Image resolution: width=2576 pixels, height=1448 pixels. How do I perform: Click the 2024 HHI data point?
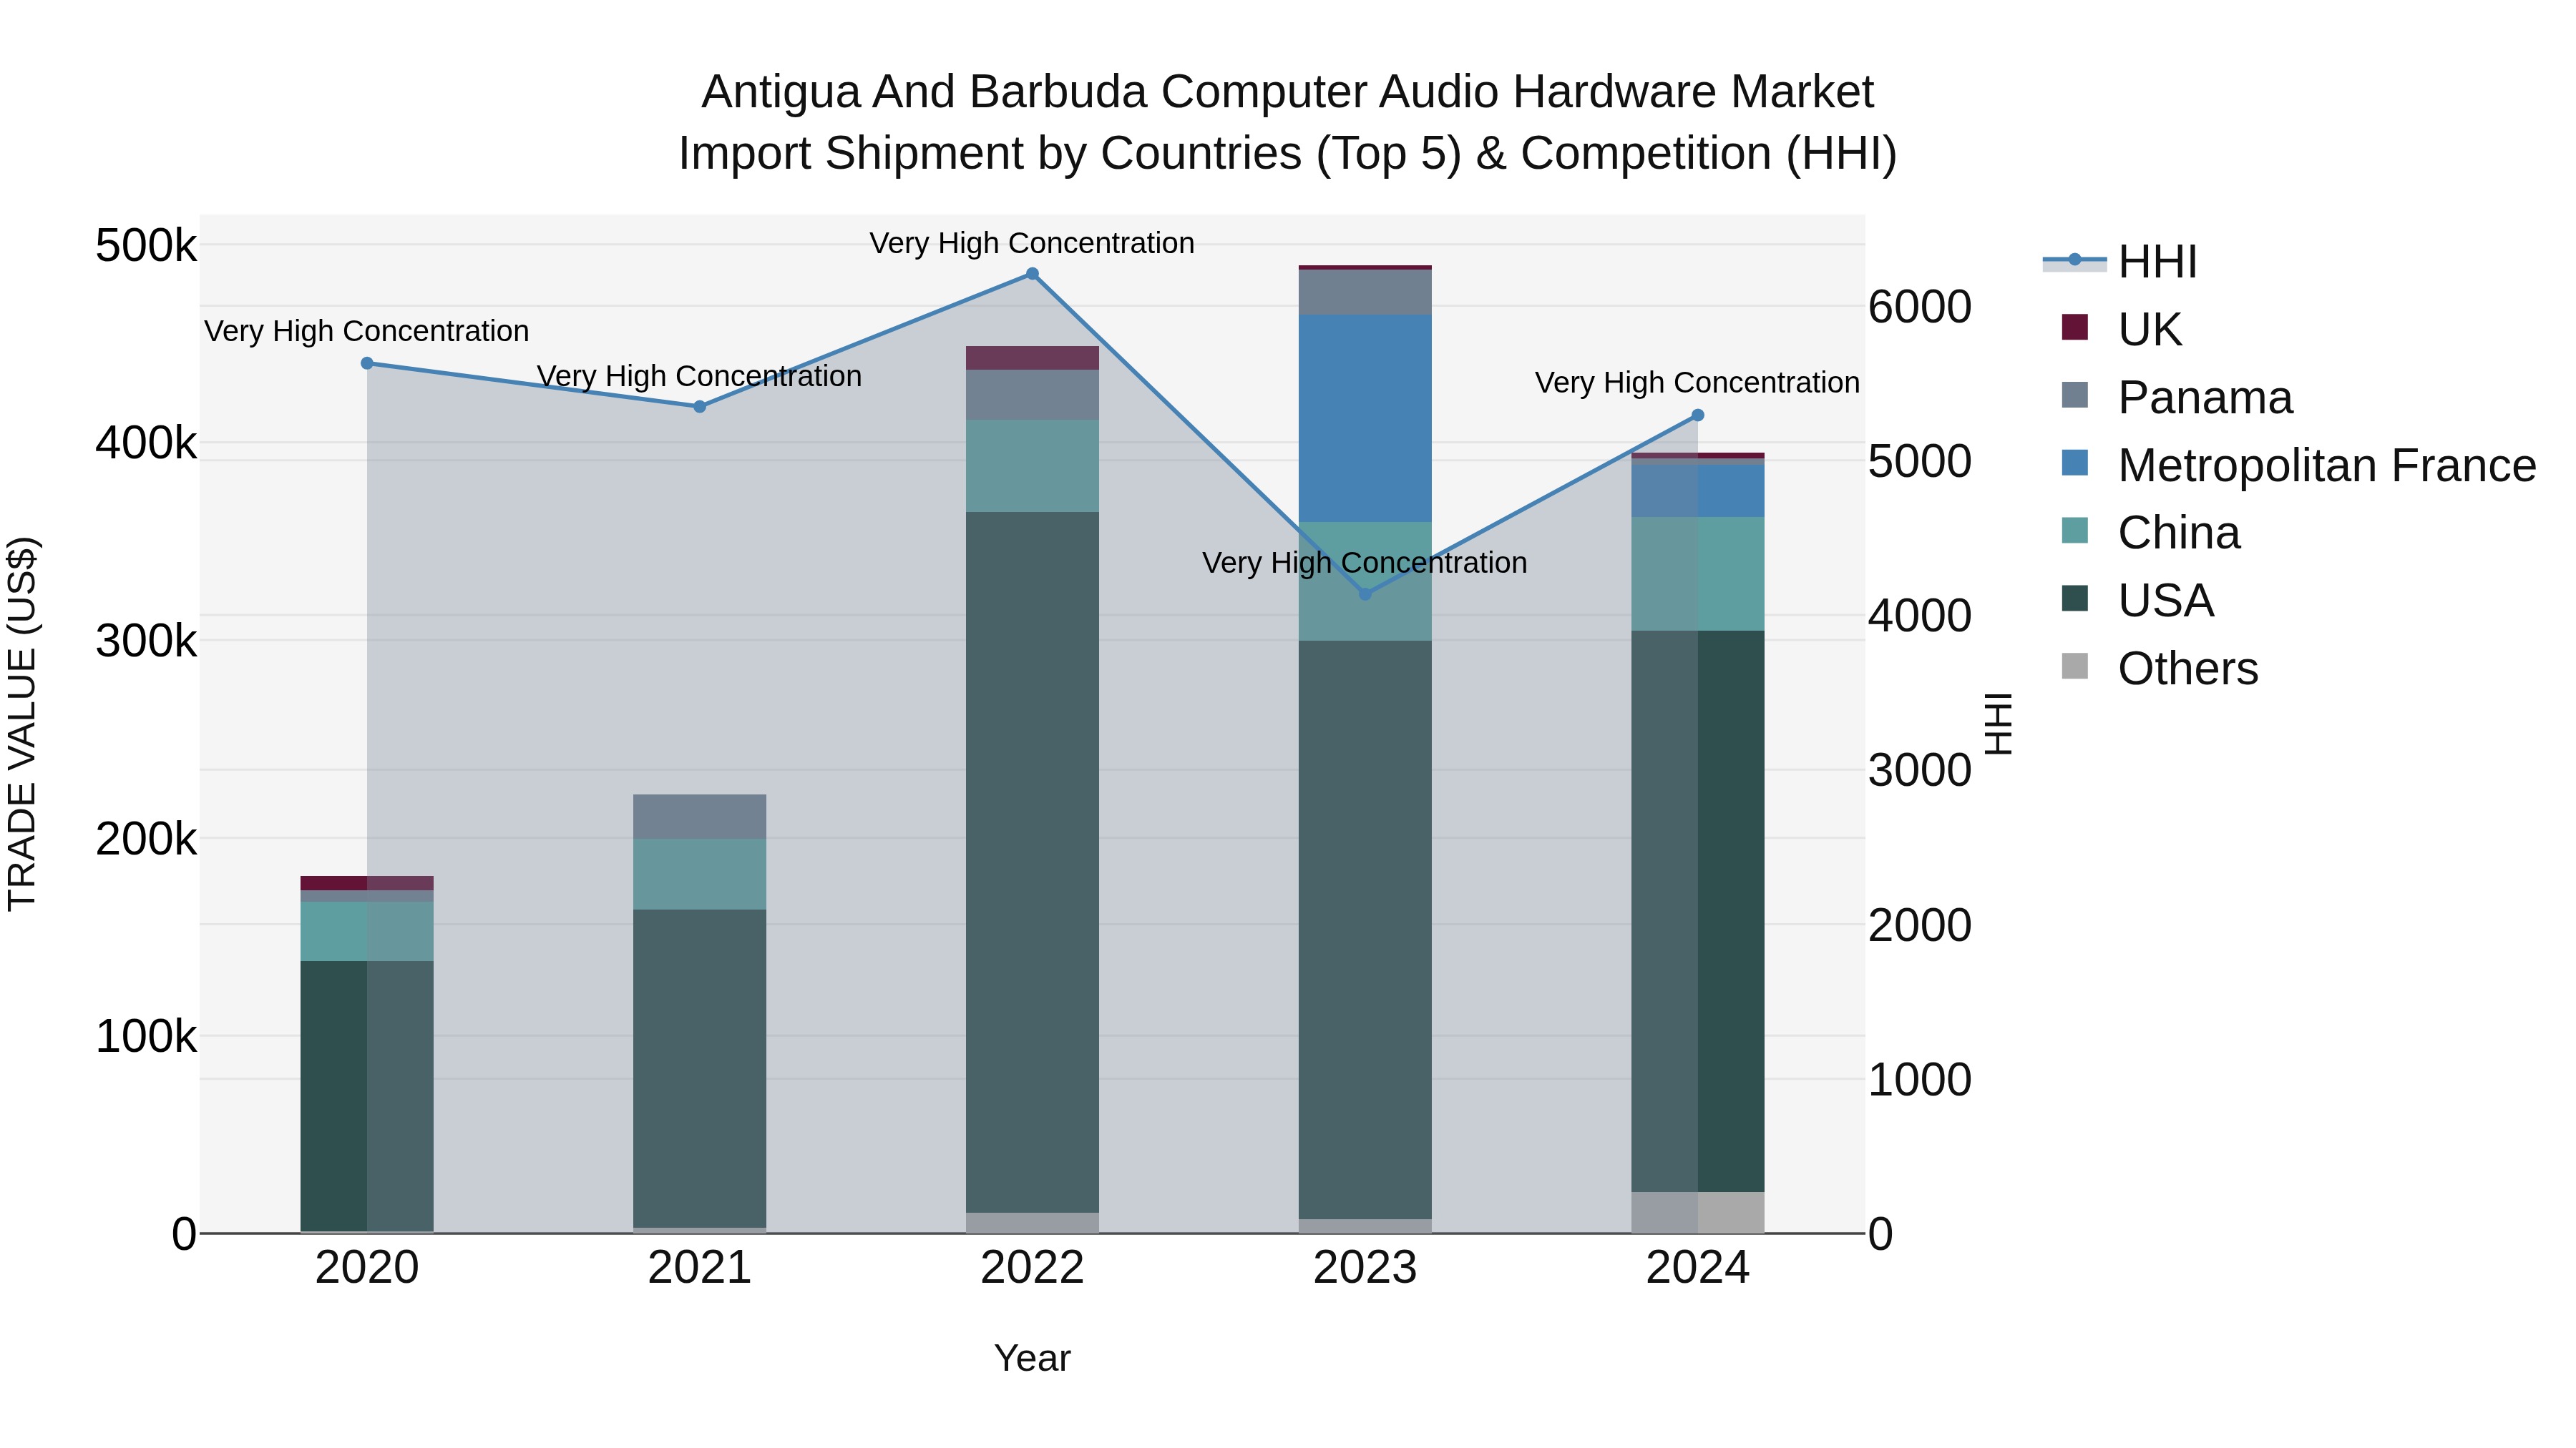coord(1698,415)
